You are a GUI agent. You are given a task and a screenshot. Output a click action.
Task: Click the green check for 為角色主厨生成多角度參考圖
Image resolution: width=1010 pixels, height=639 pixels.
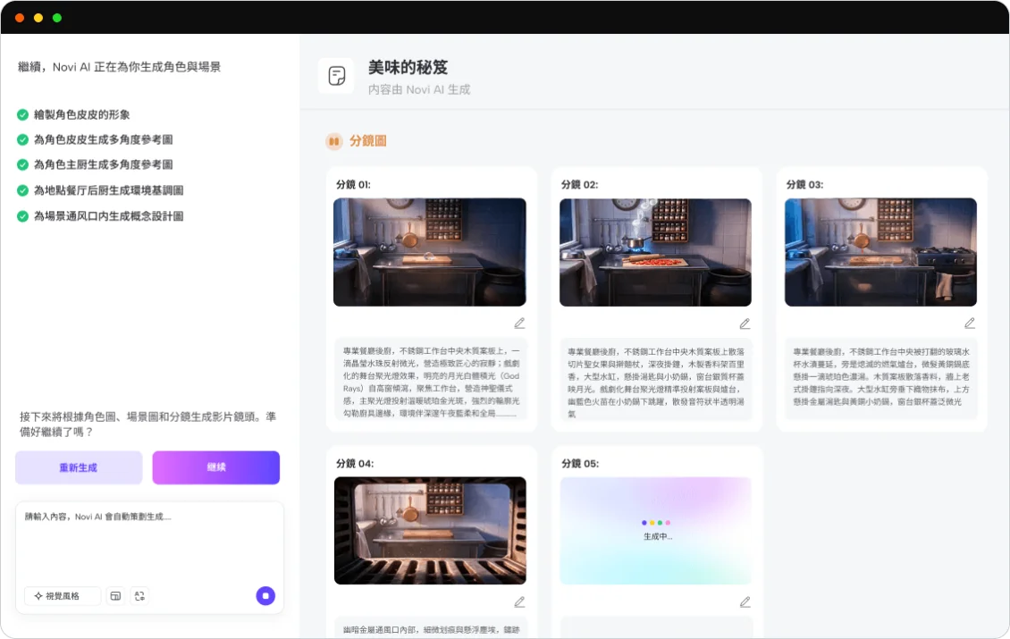click(22, 165)
